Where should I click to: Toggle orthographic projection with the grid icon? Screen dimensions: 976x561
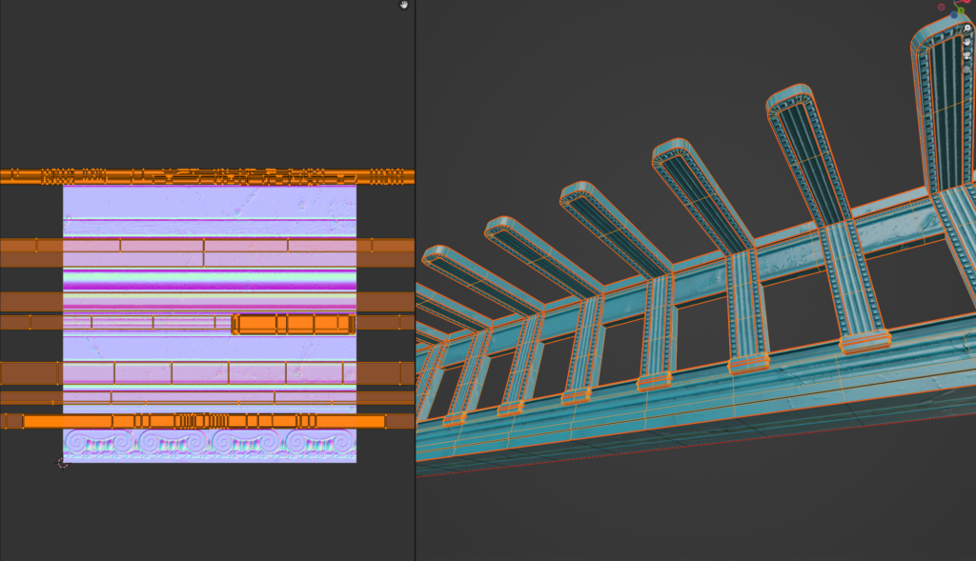pos(966,70)
